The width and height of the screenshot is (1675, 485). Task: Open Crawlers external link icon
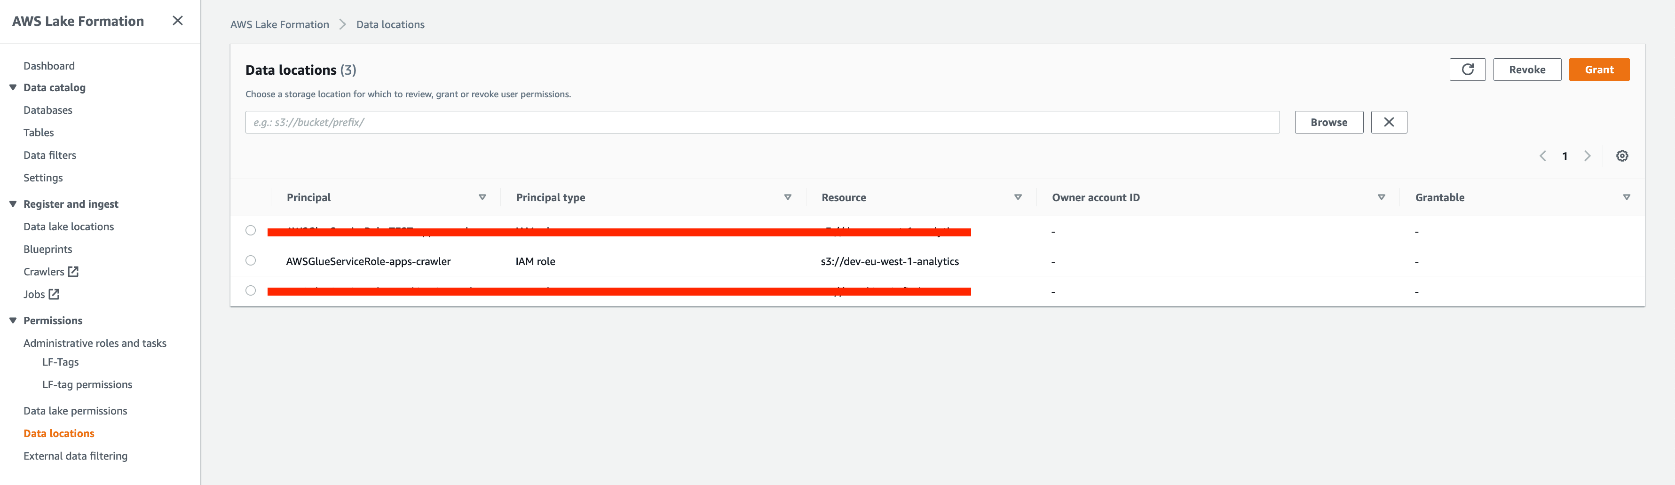click(x=73, y=272)
